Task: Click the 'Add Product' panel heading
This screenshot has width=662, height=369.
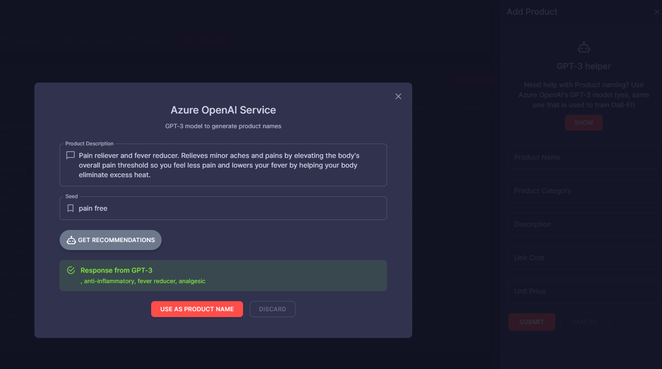Action: [532, 12]
